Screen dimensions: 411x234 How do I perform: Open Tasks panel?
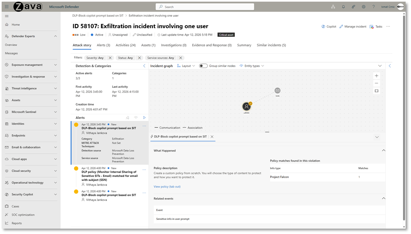[376, 27]
